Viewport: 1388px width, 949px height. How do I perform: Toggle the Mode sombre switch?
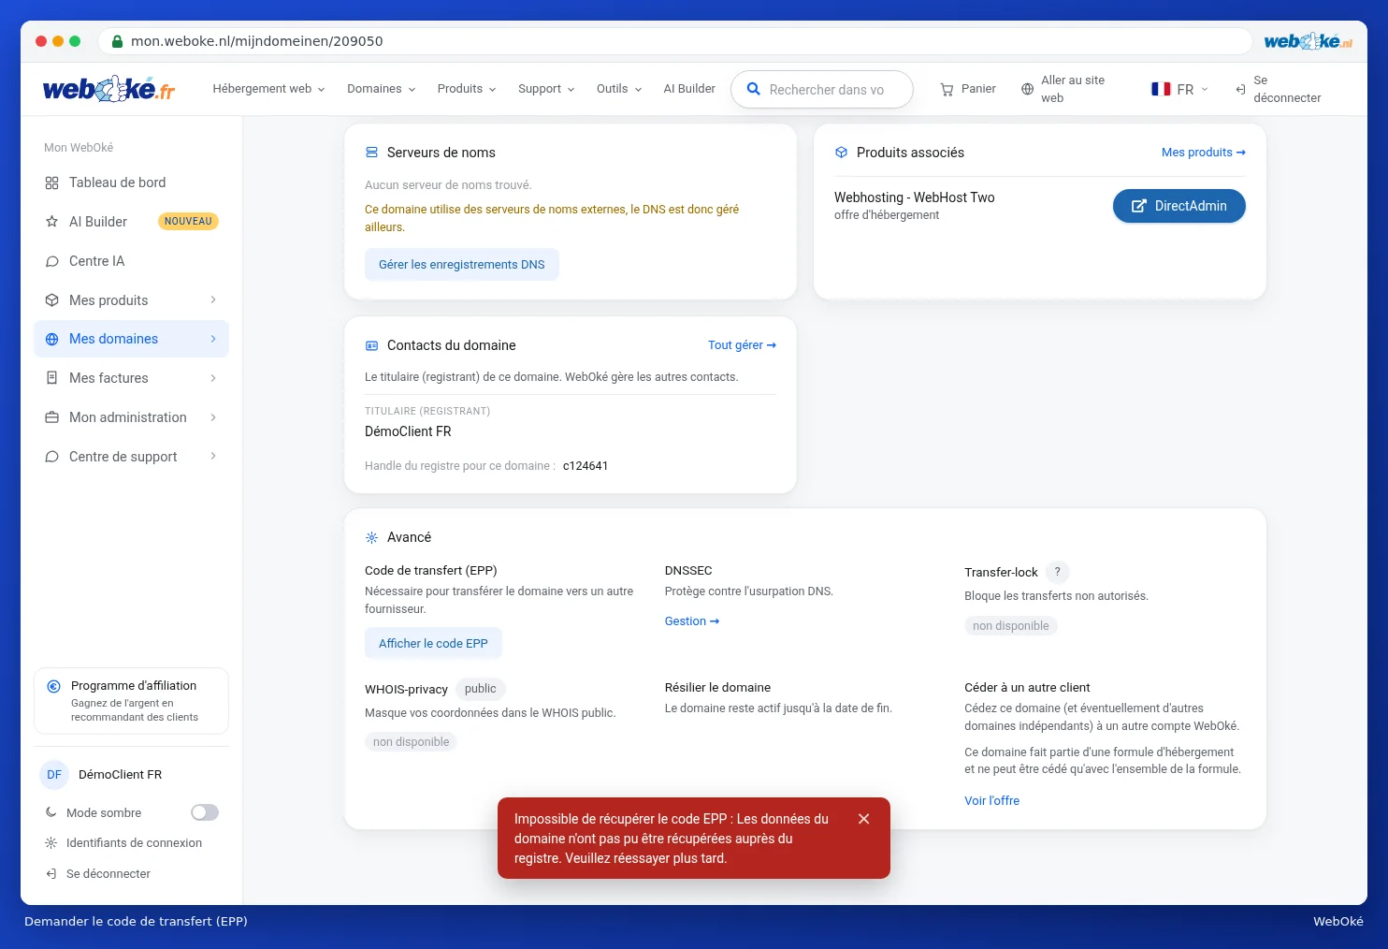pos(205,812)
